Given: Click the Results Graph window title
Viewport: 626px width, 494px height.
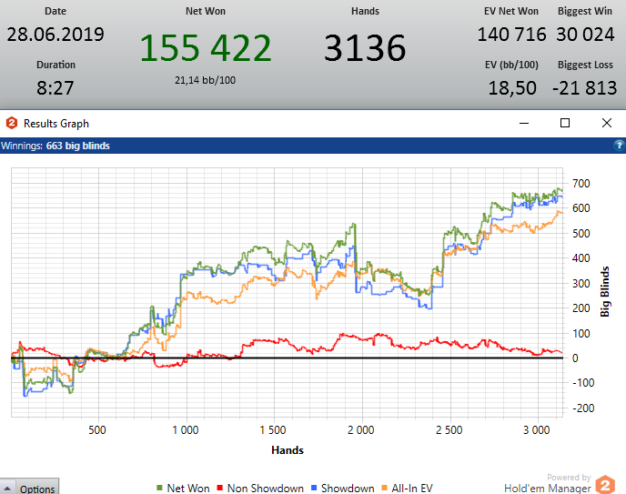Looking at the screenshot, I should coord(56,124).
